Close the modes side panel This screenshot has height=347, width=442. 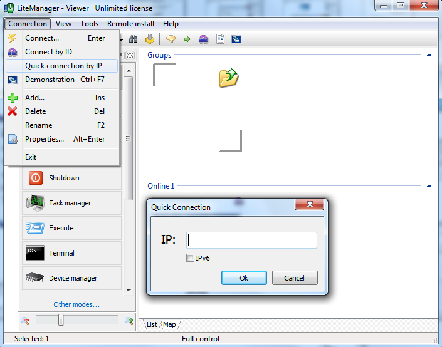[x=130, y=55]
